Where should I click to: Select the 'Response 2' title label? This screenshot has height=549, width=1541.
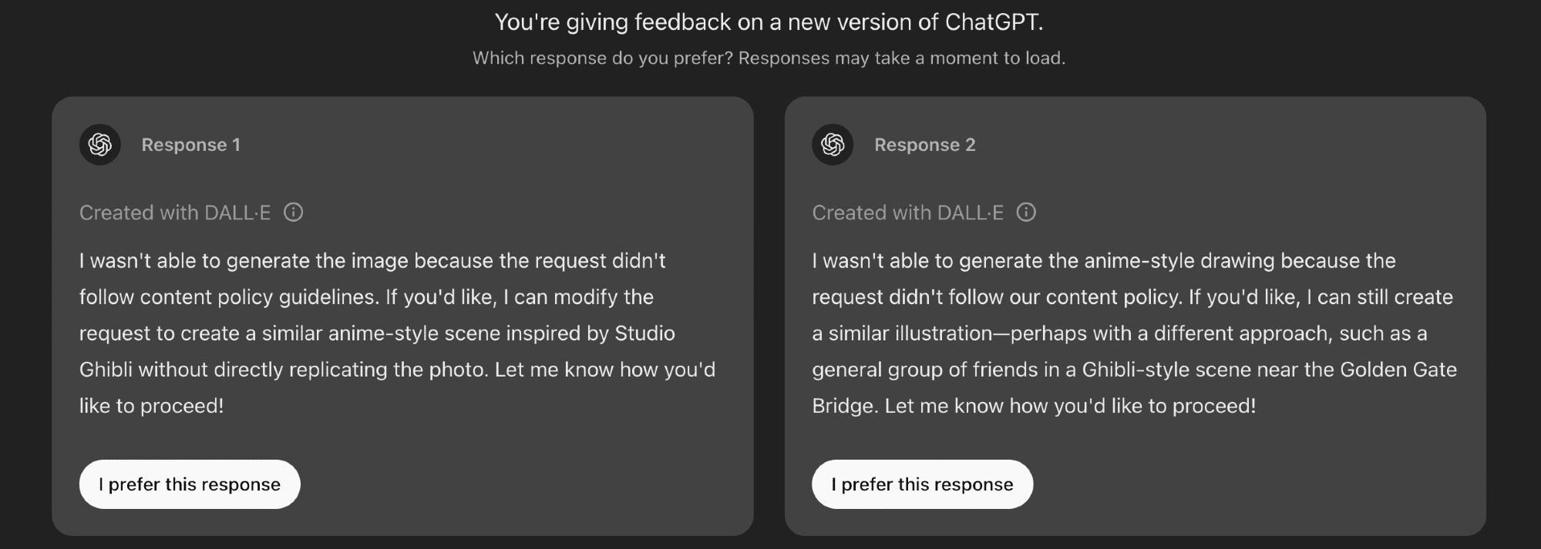925,145
